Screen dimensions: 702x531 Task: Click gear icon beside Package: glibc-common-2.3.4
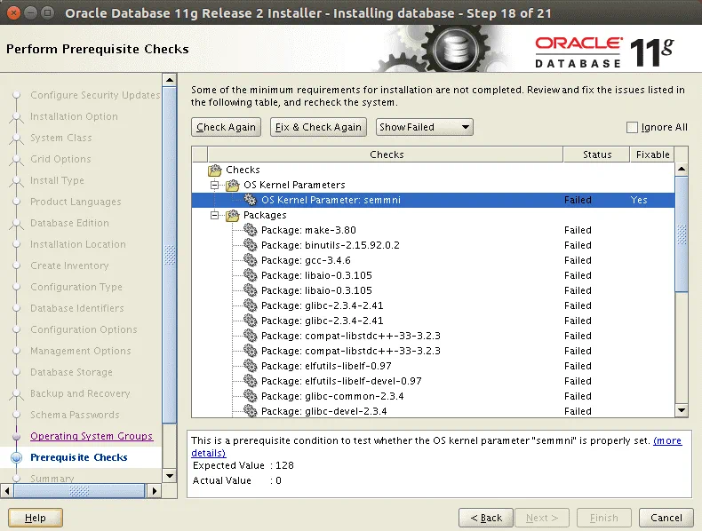pyautogui.click(x=250, y=396)
